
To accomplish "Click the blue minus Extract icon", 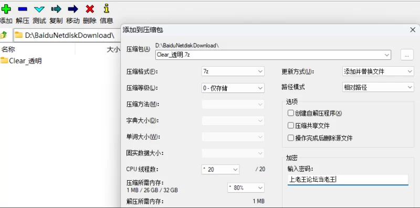I will [23, 9].
